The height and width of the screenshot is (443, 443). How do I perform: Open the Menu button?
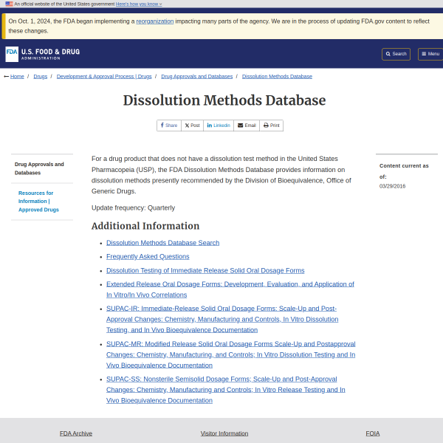(x=430, y=54)
